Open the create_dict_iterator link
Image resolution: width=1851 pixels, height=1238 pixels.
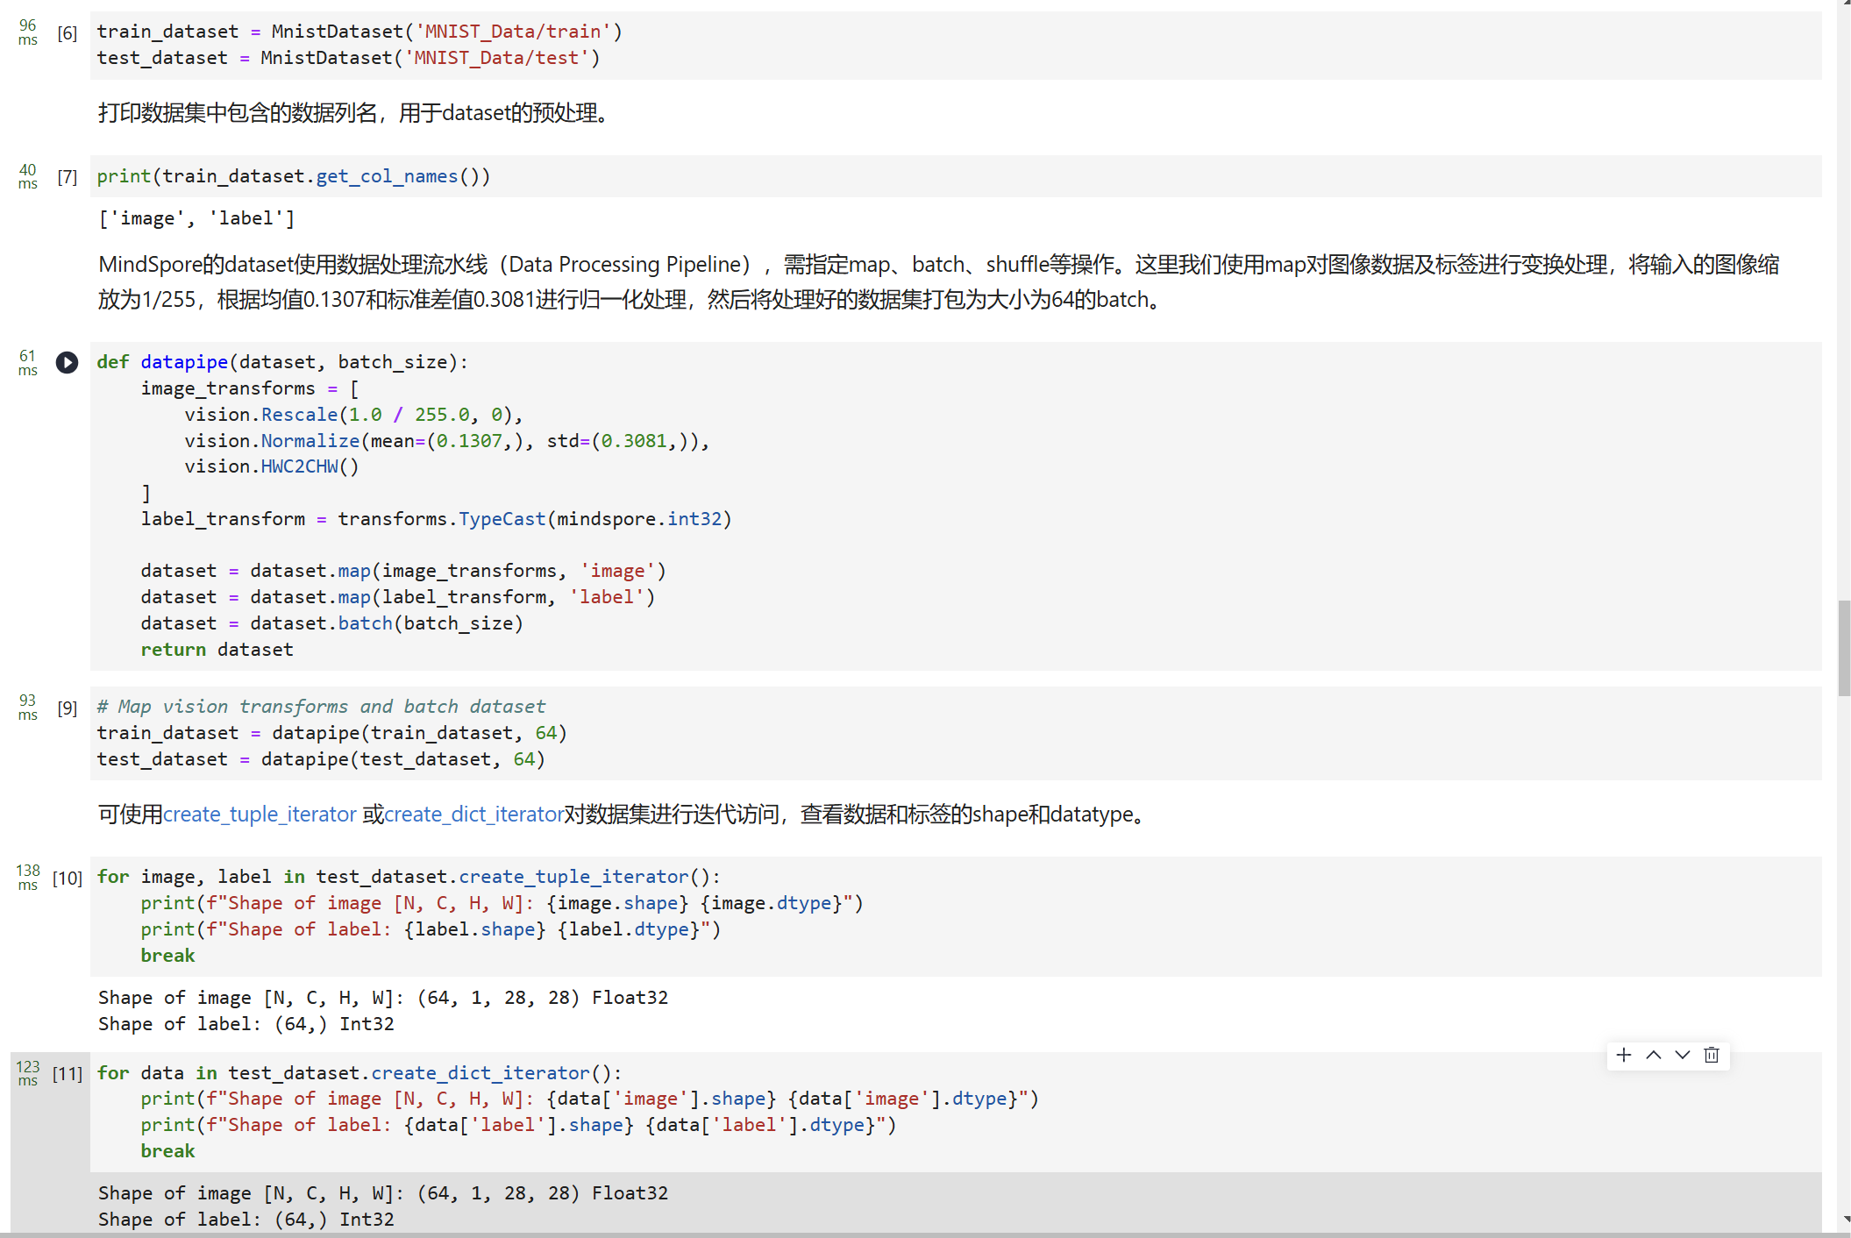(x=473, y=815)
